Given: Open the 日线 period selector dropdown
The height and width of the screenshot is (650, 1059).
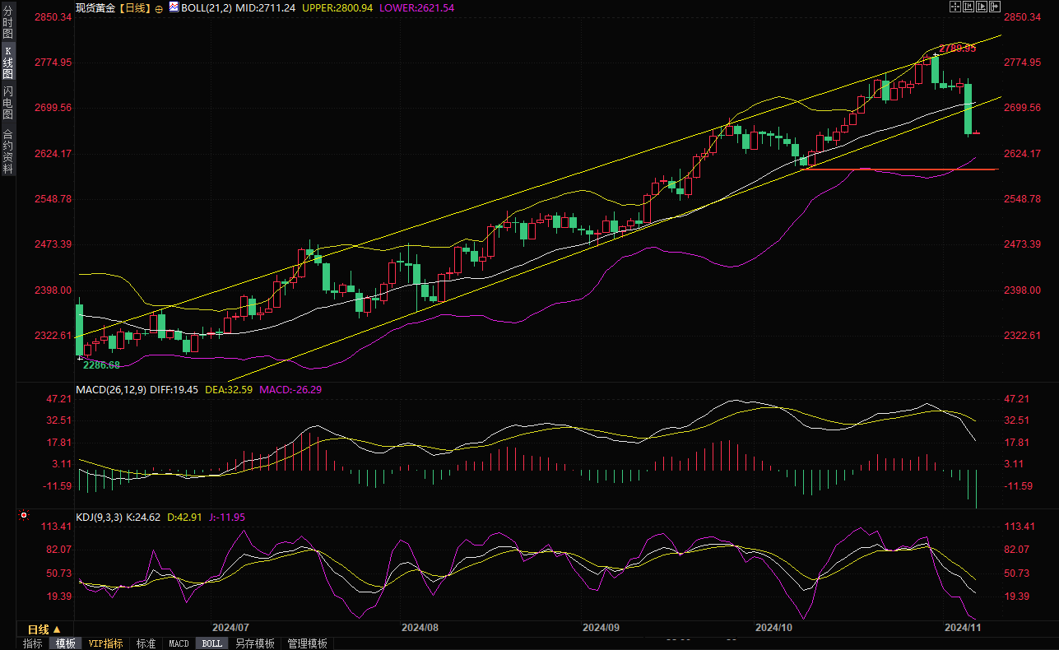Looking at the screenshot, I should pos(44,629).
